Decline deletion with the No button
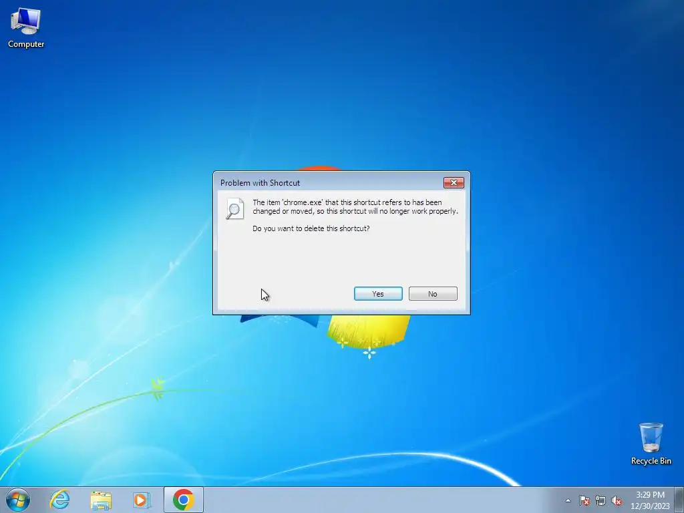Image resolution: width=684 pixels, height=513 pixels. pyautogui.click(x=433, y=294)
